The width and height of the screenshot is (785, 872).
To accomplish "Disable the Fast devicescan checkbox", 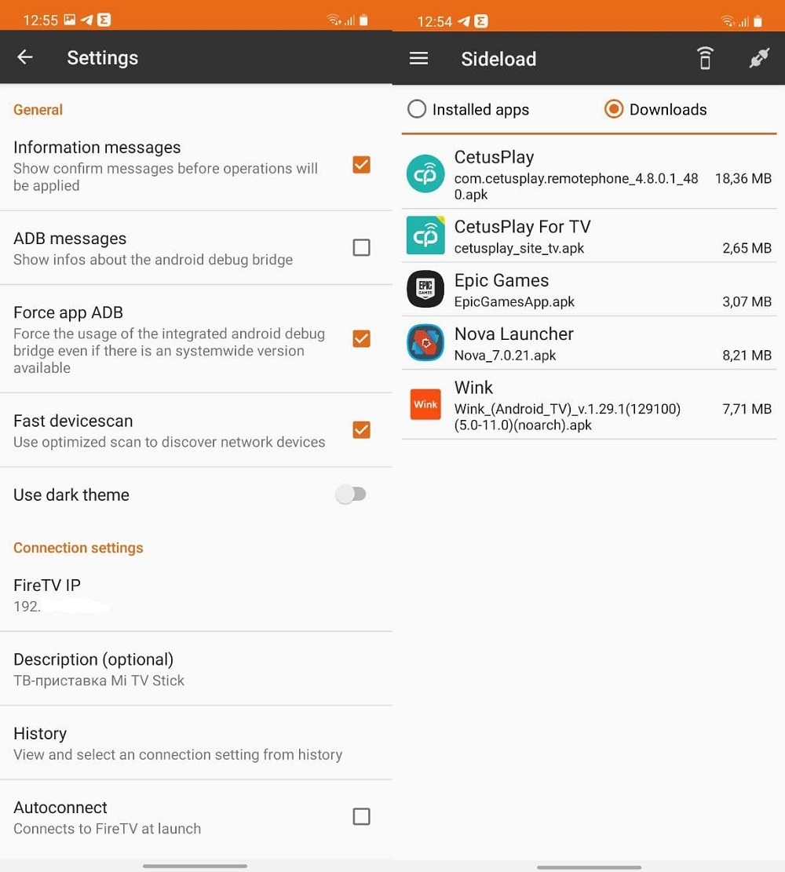I will click(362, 430).
